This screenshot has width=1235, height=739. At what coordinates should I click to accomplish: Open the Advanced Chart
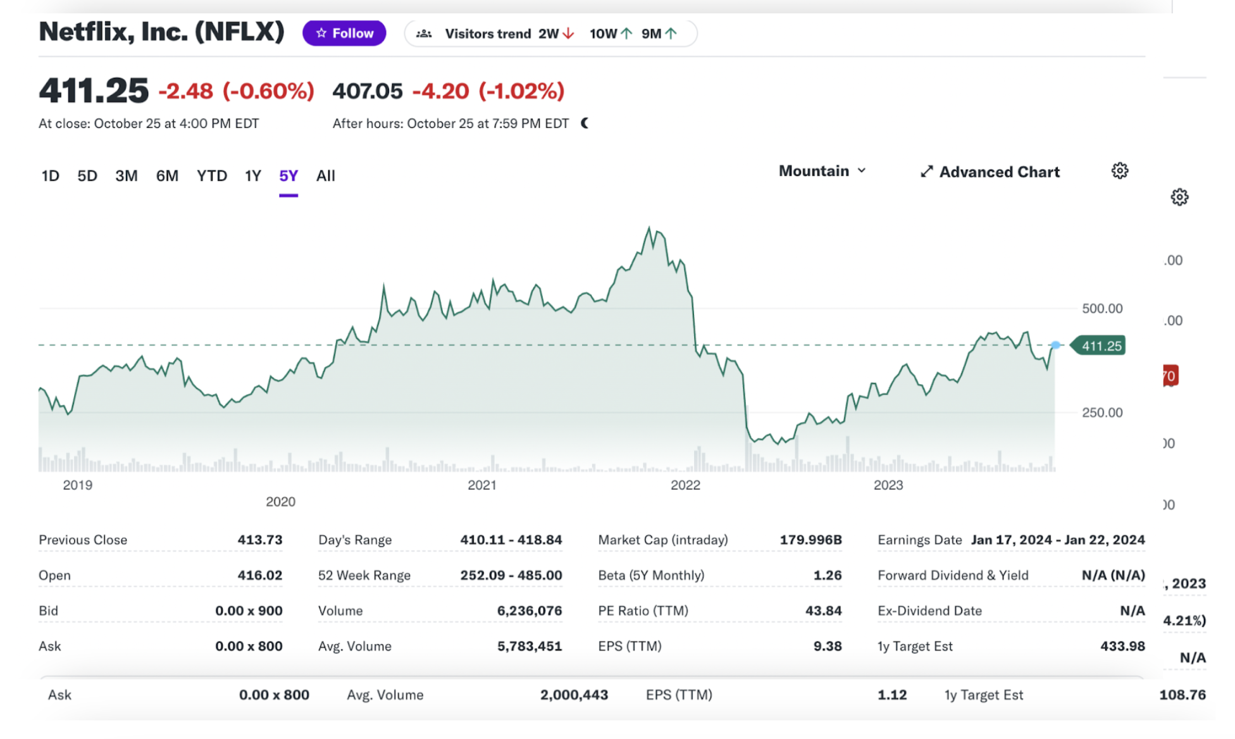tap(999, 171)
